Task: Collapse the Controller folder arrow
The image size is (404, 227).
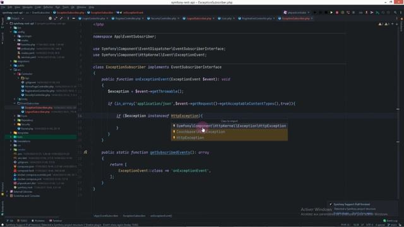Action: 15,74
